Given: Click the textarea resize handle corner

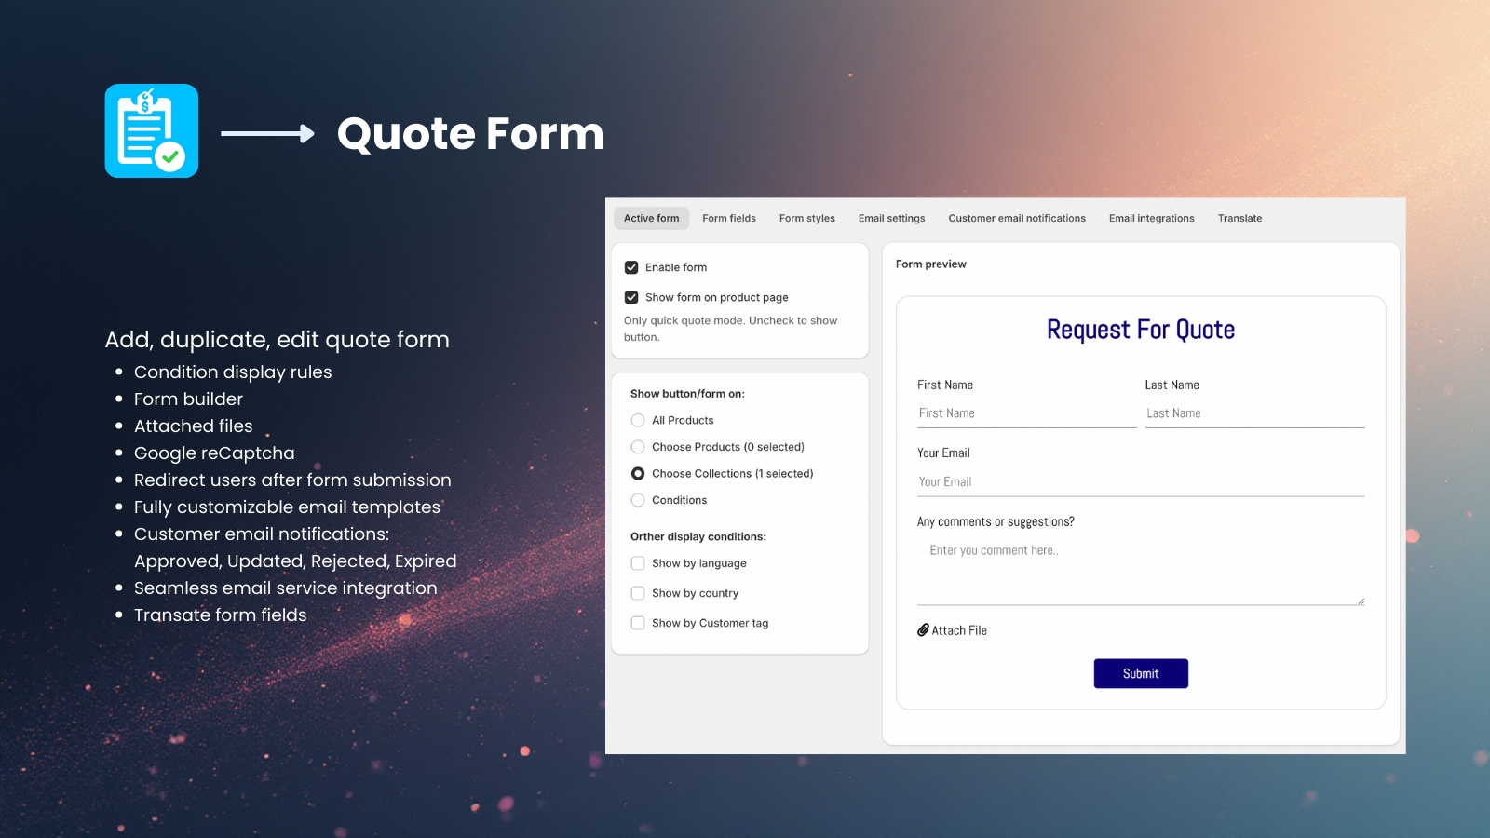Looking at the screenshot, I should pyautogui.click(x=1361, y=601).
